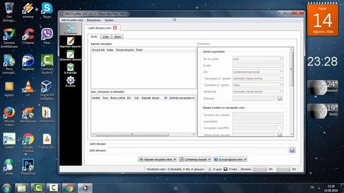Click the hata error icon in status bar
This screenshot has width=344, height=193.
(x=225, y=169)
